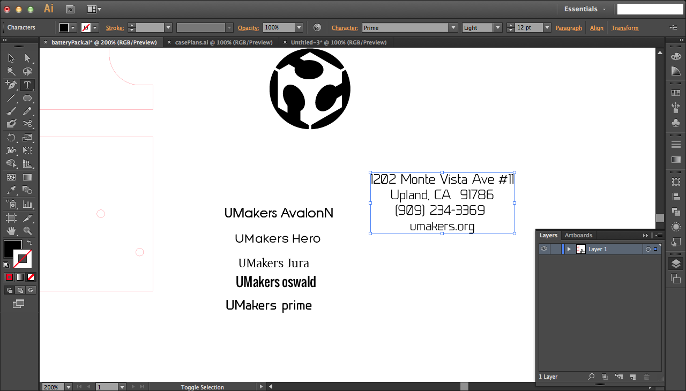Activate the Type tool

point(27,85)
